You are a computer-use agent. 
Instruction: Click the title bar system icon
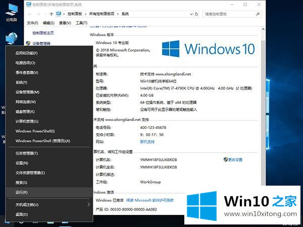29,4
